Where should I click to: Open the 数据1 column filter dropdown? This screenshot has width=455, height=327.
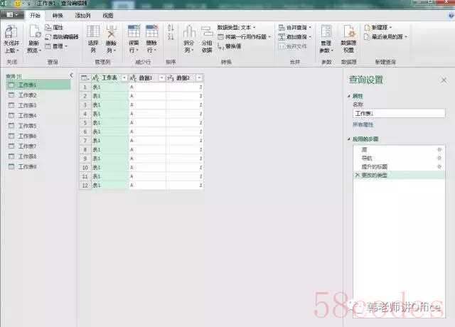pos(161,77)
